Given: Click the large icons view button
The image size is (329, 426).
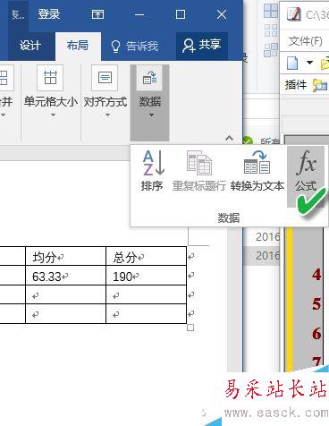Looking at the screenshot, I should (x=271, y=11).
